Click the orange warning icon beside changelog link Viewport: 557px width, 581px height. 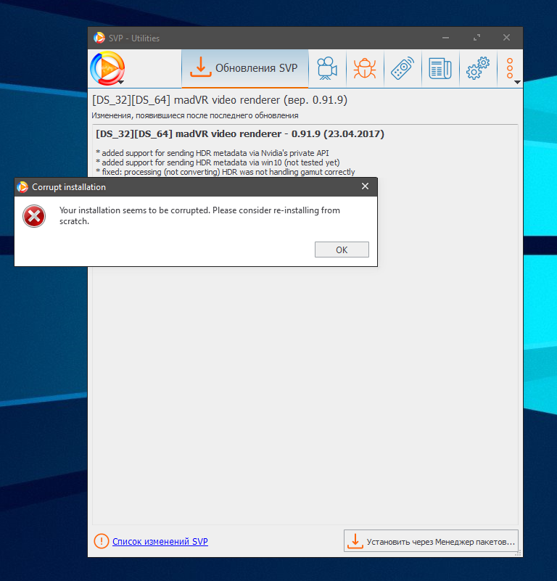[101, 542]
